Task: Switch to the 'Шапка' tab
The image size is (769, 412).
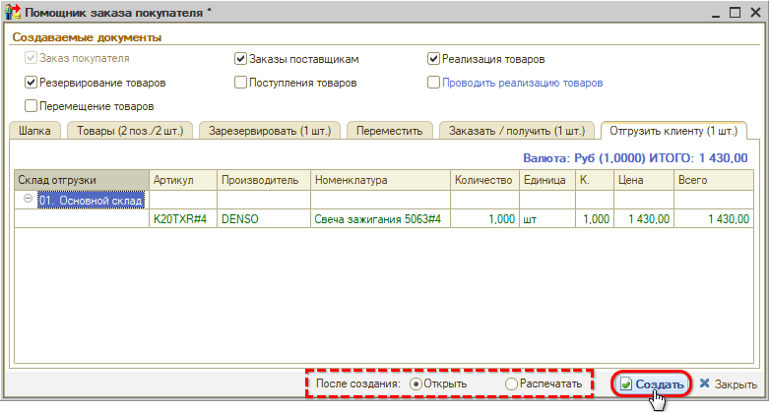Action: point(35,131)
